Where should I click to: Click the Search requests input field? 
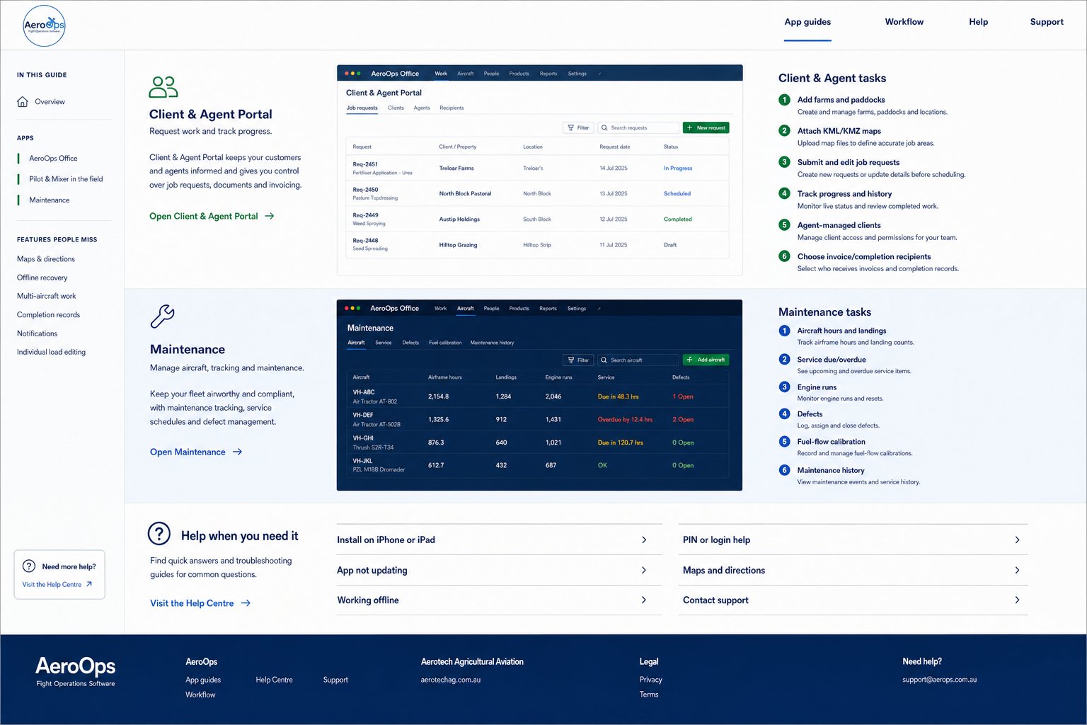[638, 127]
